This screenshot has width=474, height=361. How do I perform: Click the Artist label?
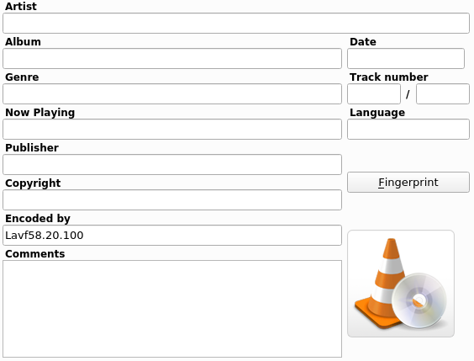21,6
